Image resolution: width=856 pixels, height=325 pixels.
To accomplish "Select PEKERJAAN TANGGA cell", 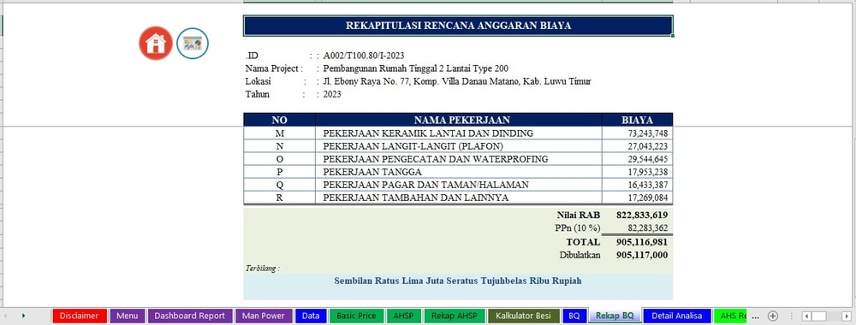I will click(459, 172).
